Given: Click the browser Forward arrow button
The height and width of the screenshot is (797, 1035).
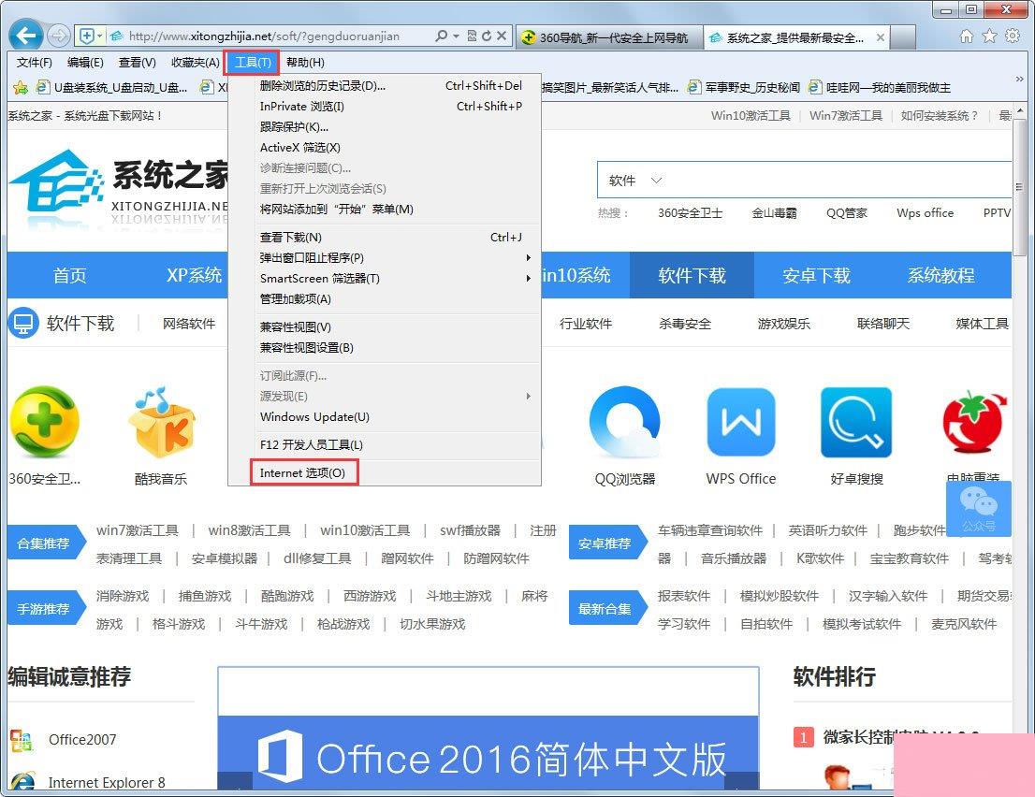Looking at the screenshot, I should (59, 36).
